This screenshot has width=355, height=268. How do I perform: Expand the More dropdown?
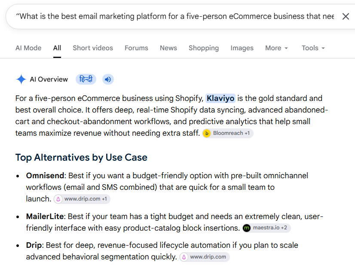(276, 48)
